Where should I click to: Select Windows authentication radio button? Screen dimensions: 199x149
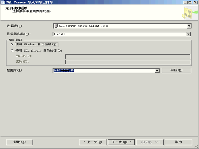click(x=12, y=44)
